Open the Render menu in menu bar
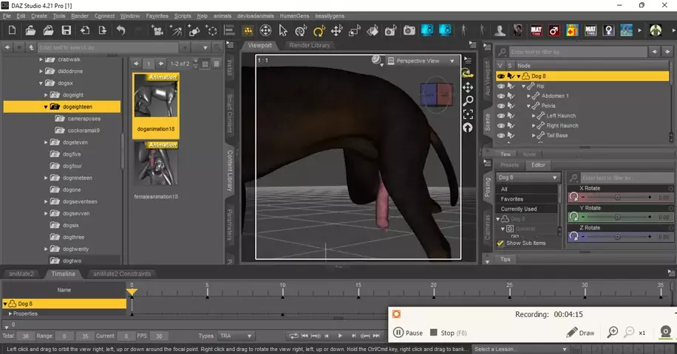Screen dimensions: 677x354 point(80,15)
